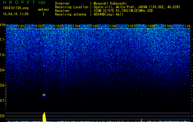
Task: Click the 1.1 kHz axis label
Action: pos(2,40)
